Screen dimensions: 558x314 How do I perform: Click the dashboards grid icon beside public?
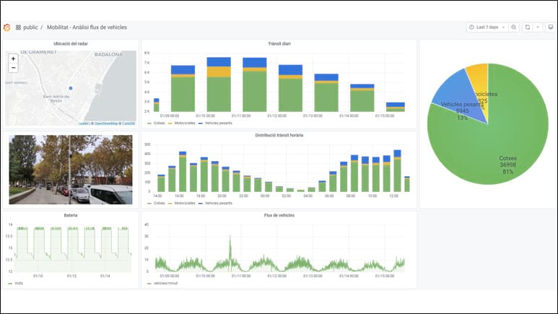pos(18,27)
